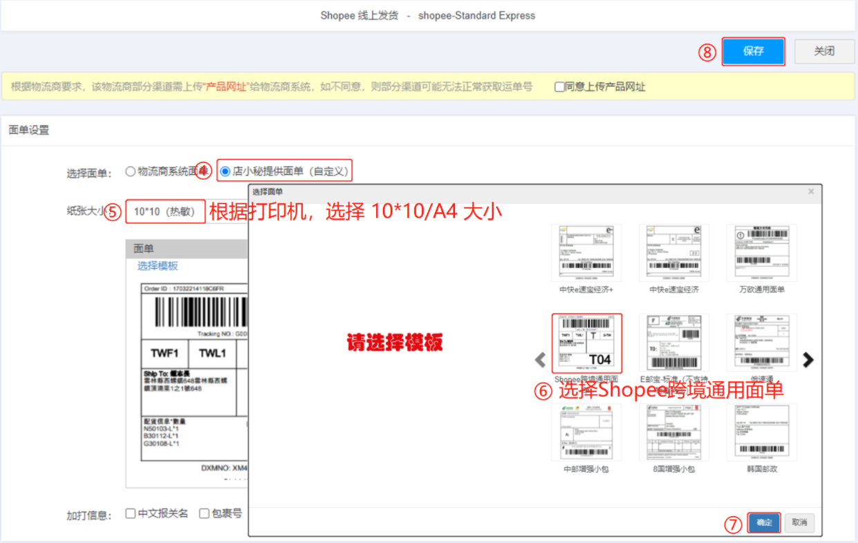Choose the 中邮增强小包 template thumbnail

coord(586,432)
